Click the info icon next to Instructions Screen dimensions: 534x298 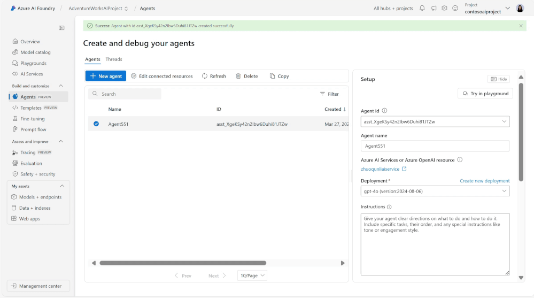[389, 207]
